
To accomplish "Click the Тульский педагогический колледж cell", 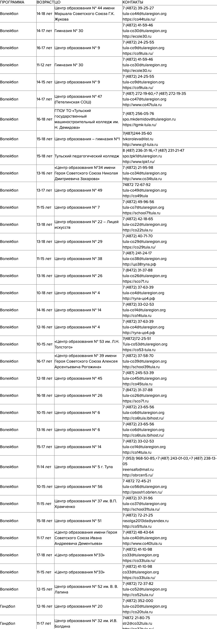I will pos(87,156).
